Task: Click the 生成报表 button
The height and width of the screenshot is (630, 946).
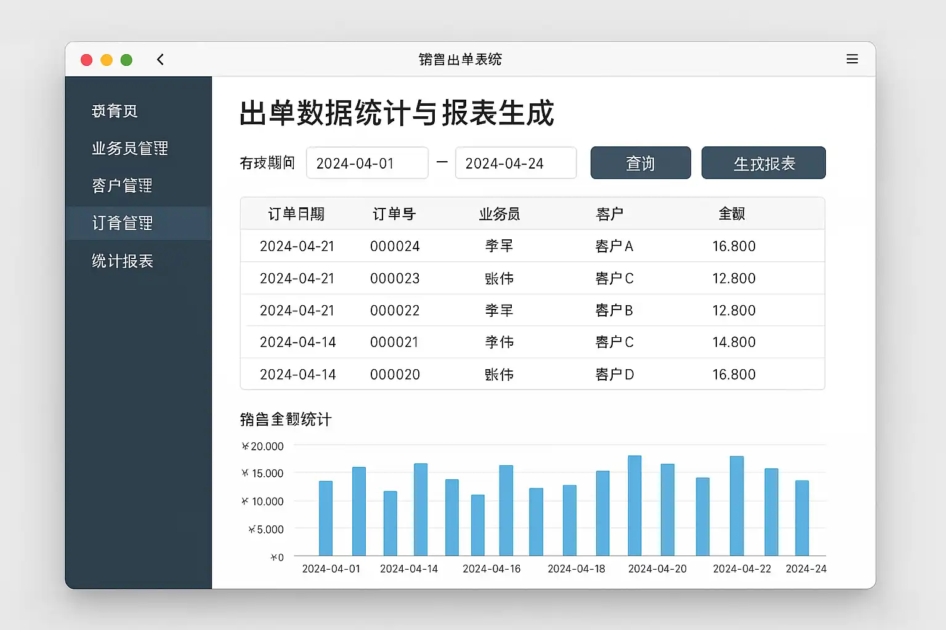Action: point(763,163)
